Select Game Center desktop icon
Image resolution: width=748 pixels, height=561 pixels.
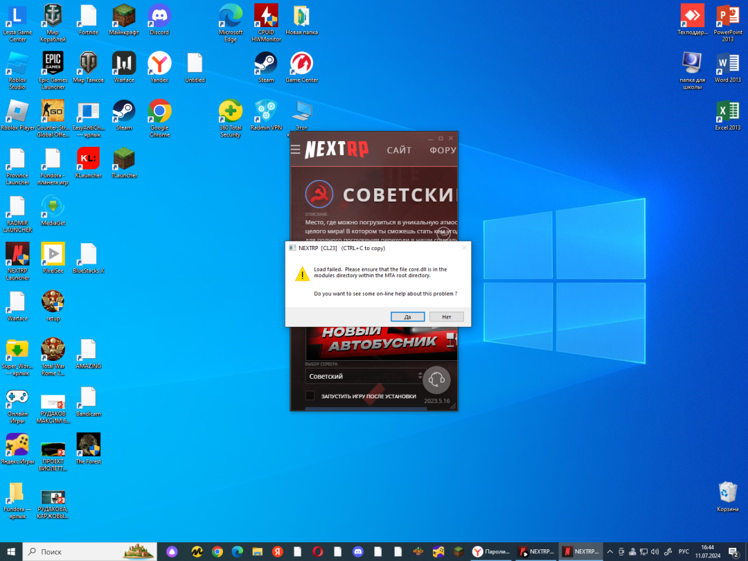301,67
